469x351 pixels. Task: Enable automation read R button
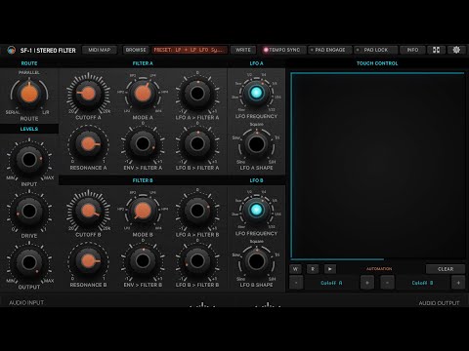[313, 269]
